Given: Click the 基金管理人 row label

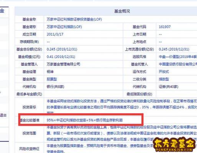Looking at the screenshot, I should coord(29,64).
